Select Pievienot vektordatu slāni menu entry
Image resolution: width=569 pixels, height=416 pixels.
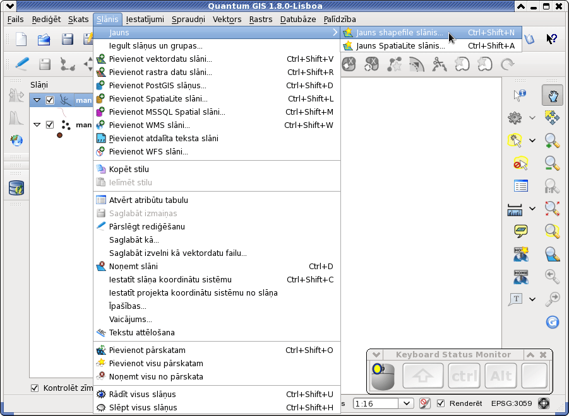point(217,59)
